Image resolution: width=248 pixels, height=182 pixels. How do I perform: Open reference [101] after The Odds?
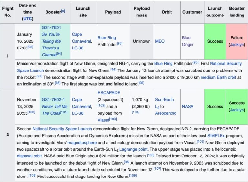(x=64, y=112)
